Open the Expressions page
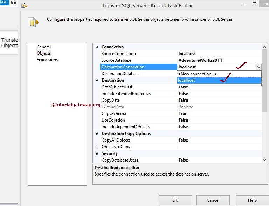269x206 pixels. [x=47, y=60]
